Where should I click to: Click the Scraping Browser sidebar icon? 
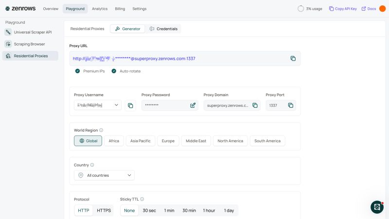point(8,44)
